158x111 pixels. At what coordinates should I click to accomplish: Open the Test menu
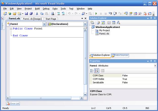71,9
